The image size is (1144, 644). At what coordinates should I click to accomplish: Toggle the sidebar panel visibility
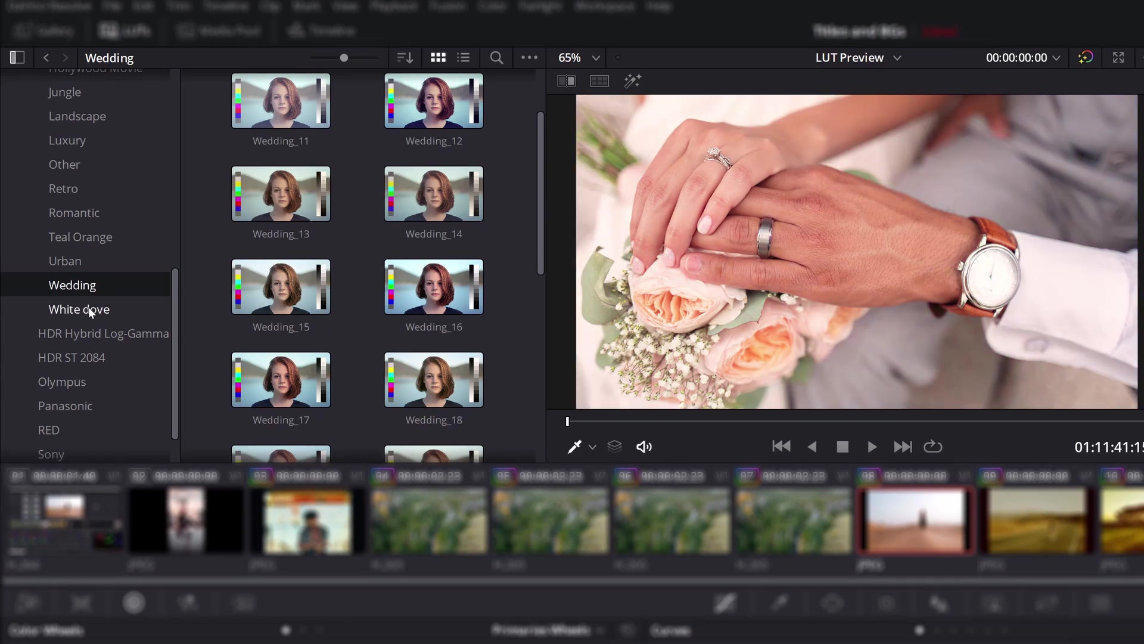tap(17, 57)
